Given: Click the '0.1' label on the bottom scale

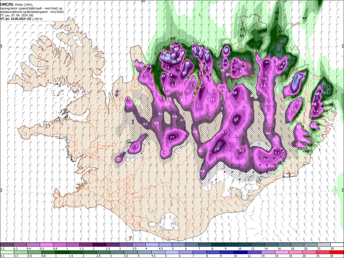Looking at the screenshot, I should pos(2,256).
